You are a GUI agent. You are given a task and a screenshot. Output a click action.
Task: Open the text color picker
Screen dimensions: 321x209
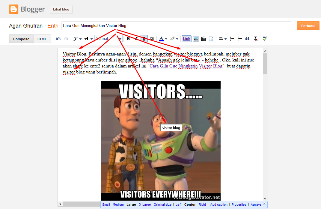(x=163, y=39)
